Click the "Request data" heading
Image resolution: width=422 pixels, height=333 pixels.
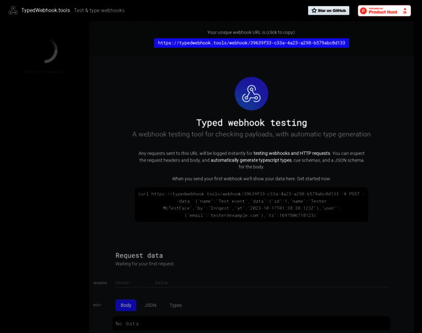[139, 255]
